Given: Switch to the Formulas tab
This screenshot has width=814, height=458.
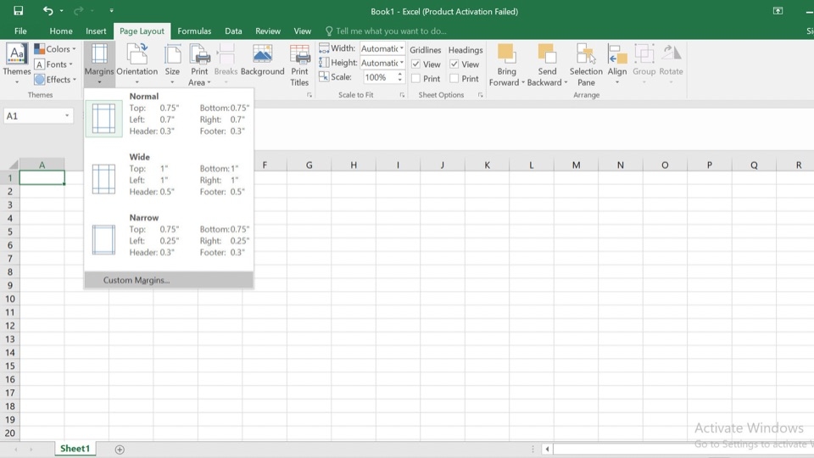Looking at the screenshot, I should coord(194,31).
